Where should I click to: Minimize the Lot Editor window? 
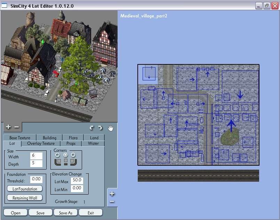click(258, 6)
